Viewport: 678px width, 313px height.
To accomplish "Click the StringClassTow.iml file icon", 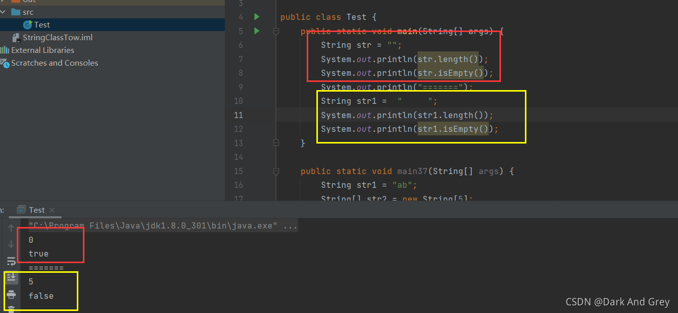I will (x=16, y=38).
